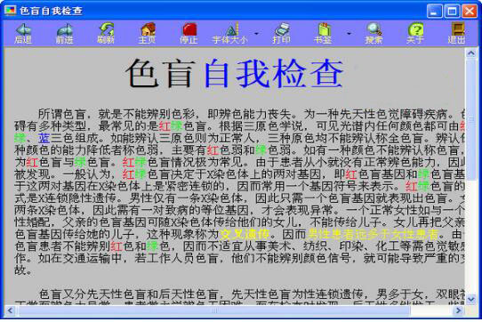This screenshot has width=482, height=322.
Task: Click the app icon in title bar
Action: pos(10,11)
